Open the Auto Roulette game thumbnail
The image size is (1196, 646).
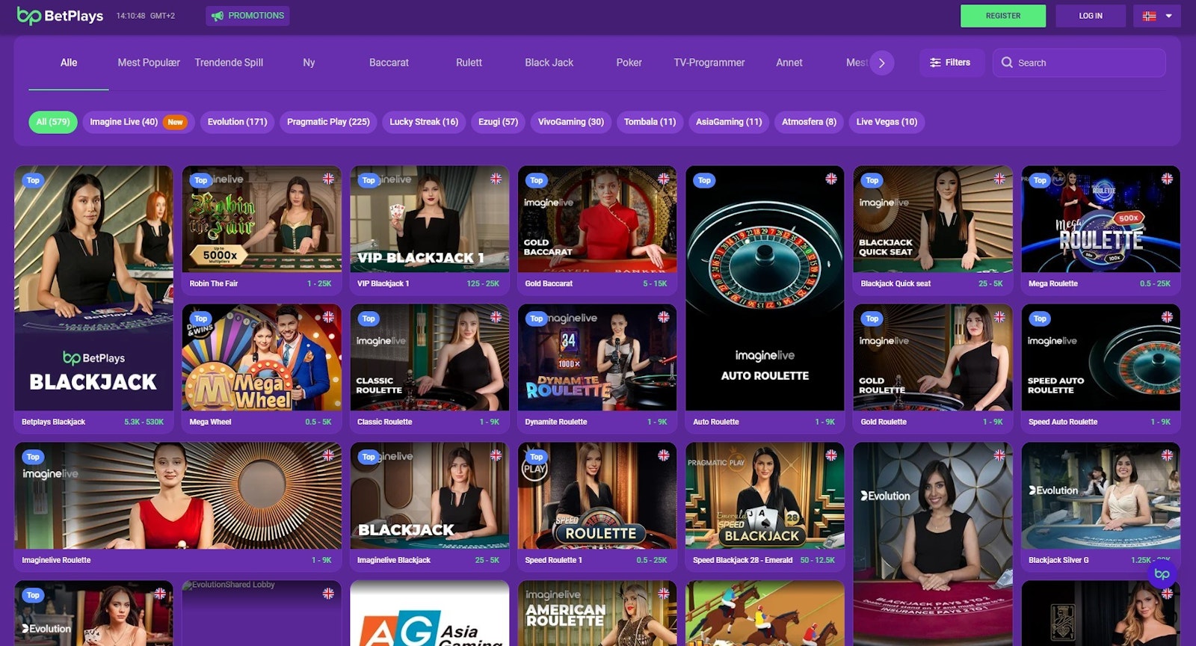point(765,288)
